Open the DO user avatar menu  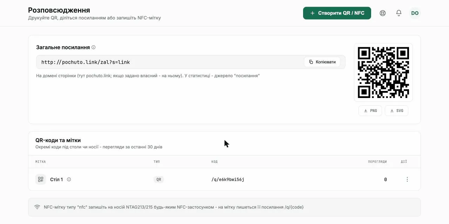[x=415, y=13]
